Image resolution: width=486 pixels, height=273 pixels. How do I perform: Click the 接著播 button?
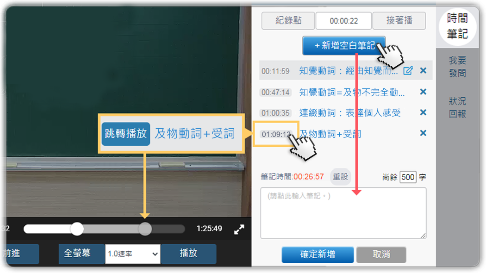point(399,20)
